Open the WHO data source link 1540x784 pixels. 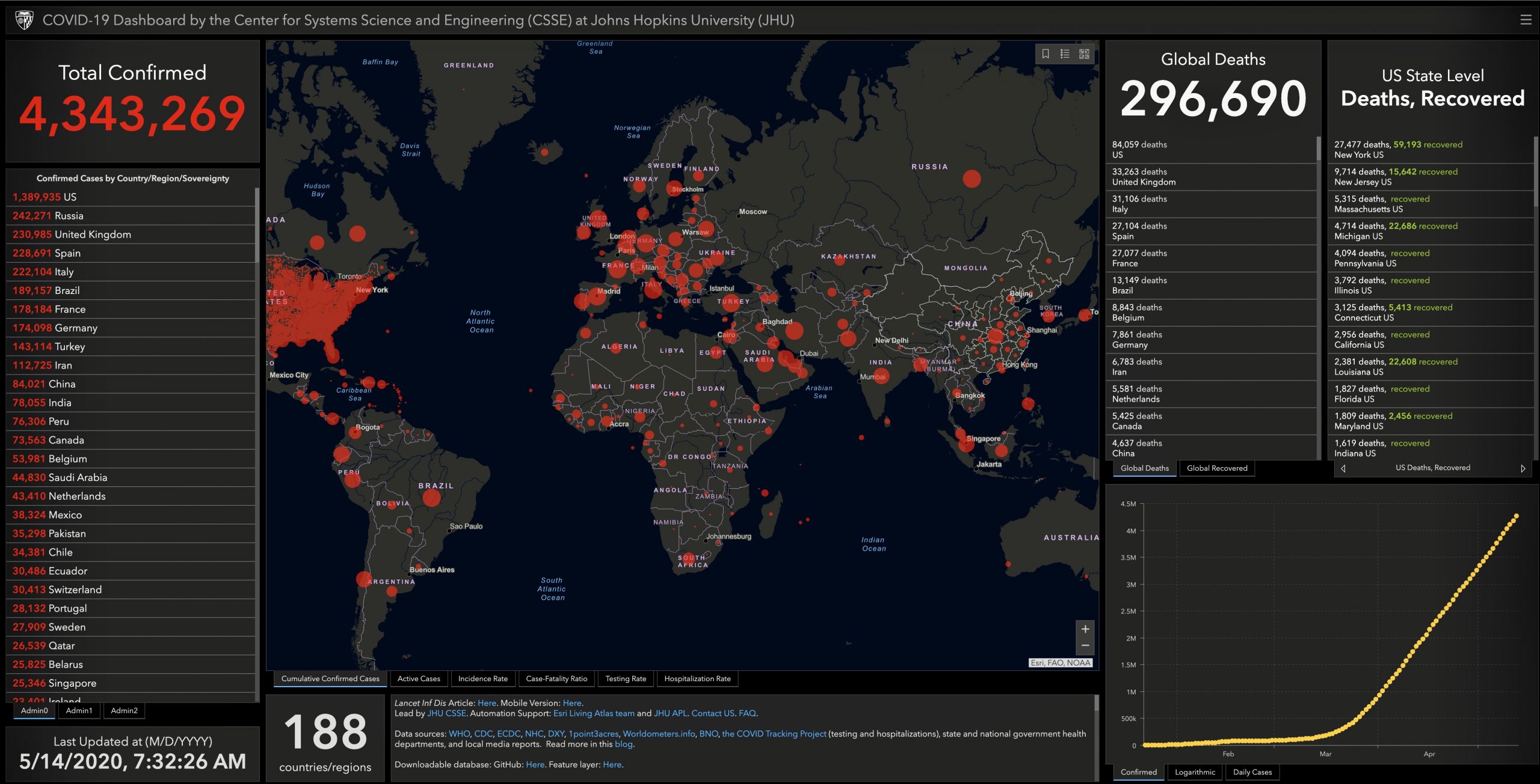pyautogui.click(x=459, y=733)
